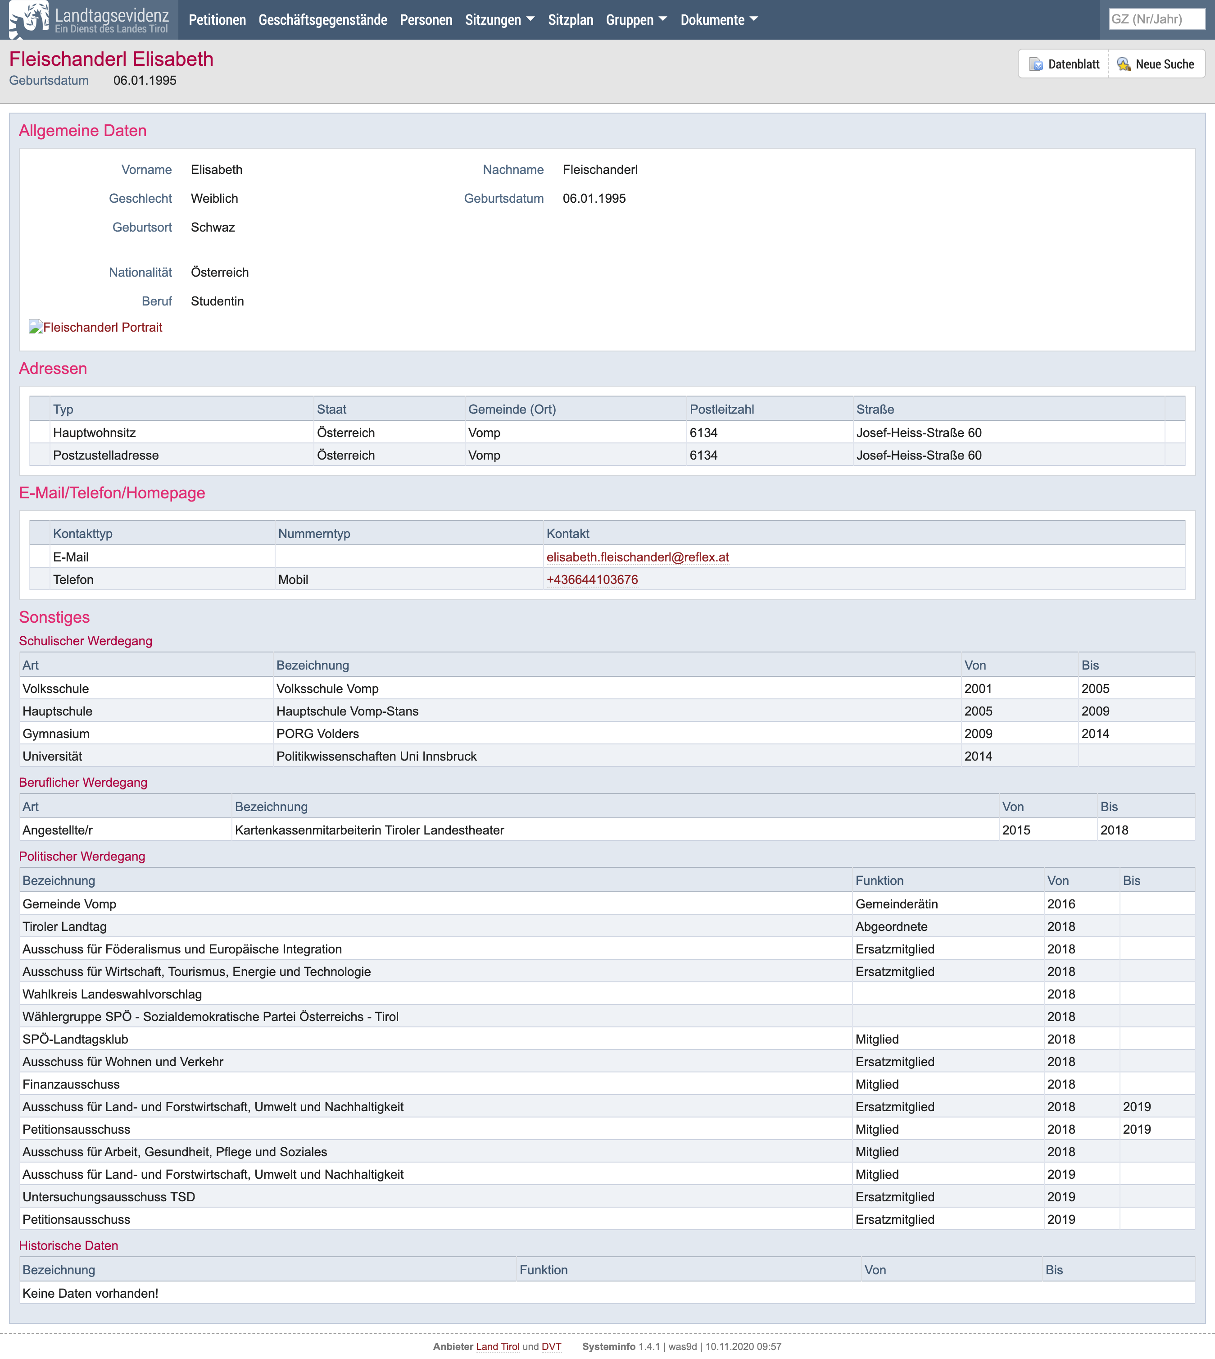Expand the Gruppen dropdown menu
Viewport: 1215px width, 1359px height.
(636, 19)
